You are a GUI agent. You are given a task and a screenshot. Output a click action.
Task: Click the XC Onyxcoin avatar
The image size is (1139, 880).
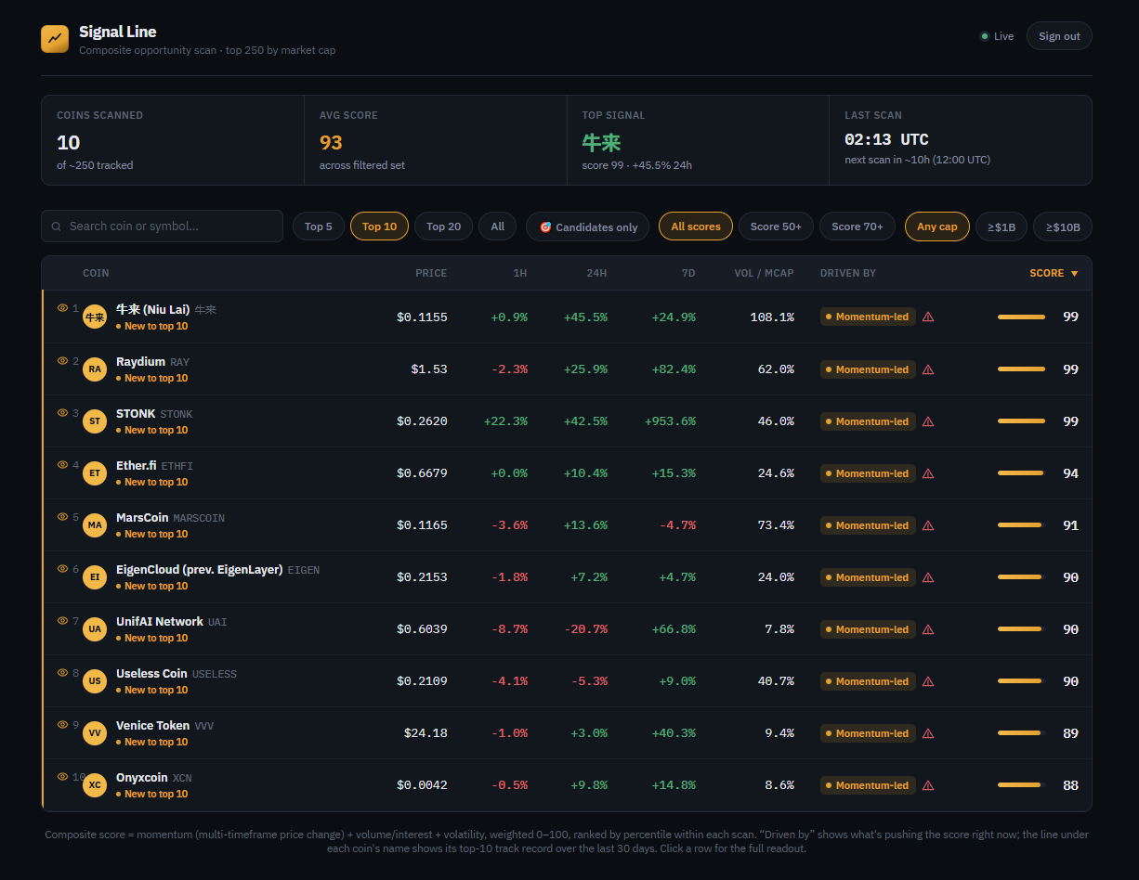95,784
